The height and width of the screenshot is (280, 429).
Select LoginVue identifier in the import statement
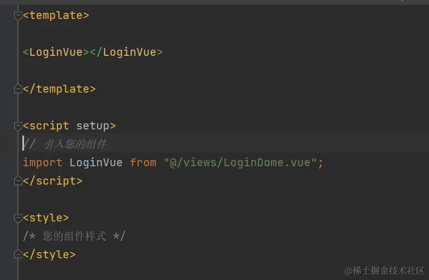96,162
